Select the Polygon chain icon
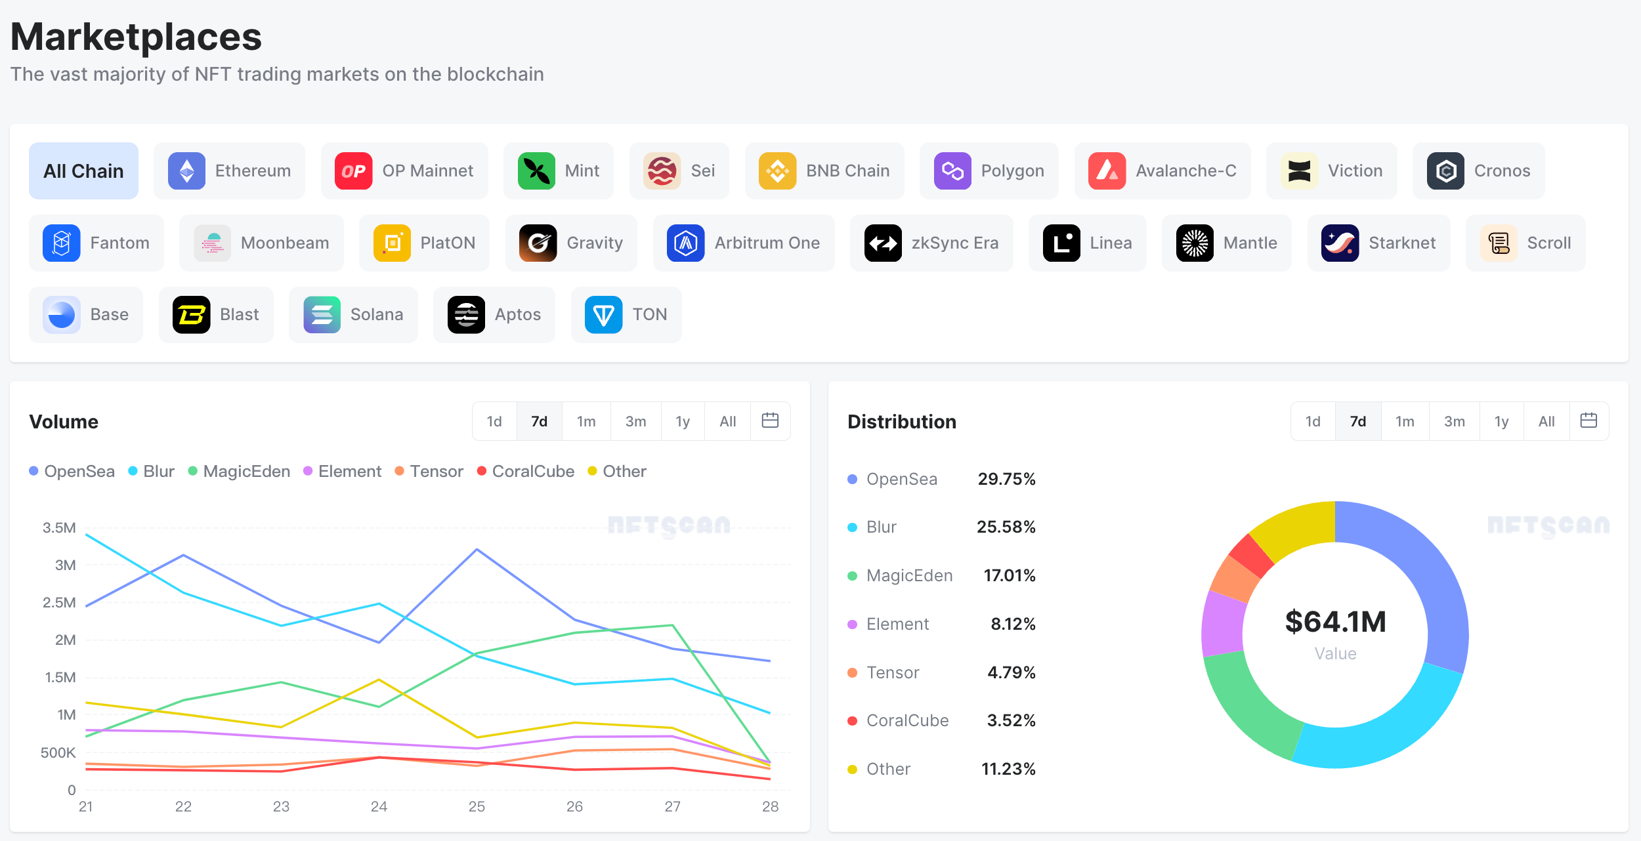The image size is (1641, 841). 951,169
